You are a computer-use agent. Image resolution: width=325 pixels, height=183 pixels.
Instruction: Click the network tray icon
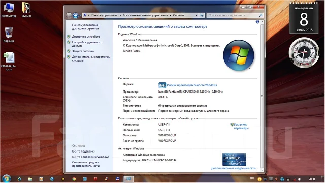294,179
